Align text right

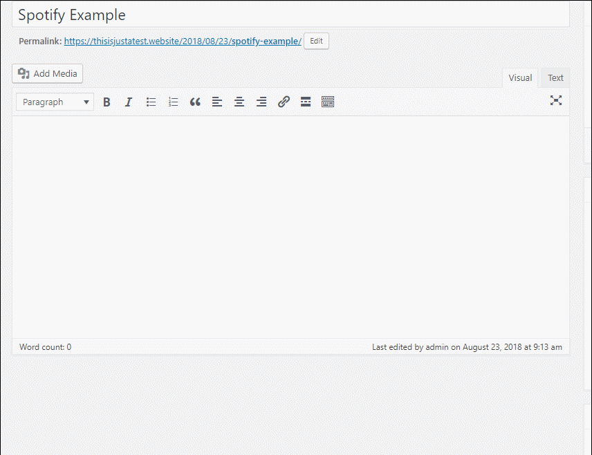[x=261, y=102]
